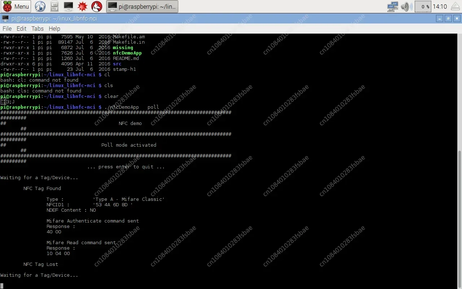Click the './nfcDemoApp poll' command text

pyautogui.click(x=131, y=107)
